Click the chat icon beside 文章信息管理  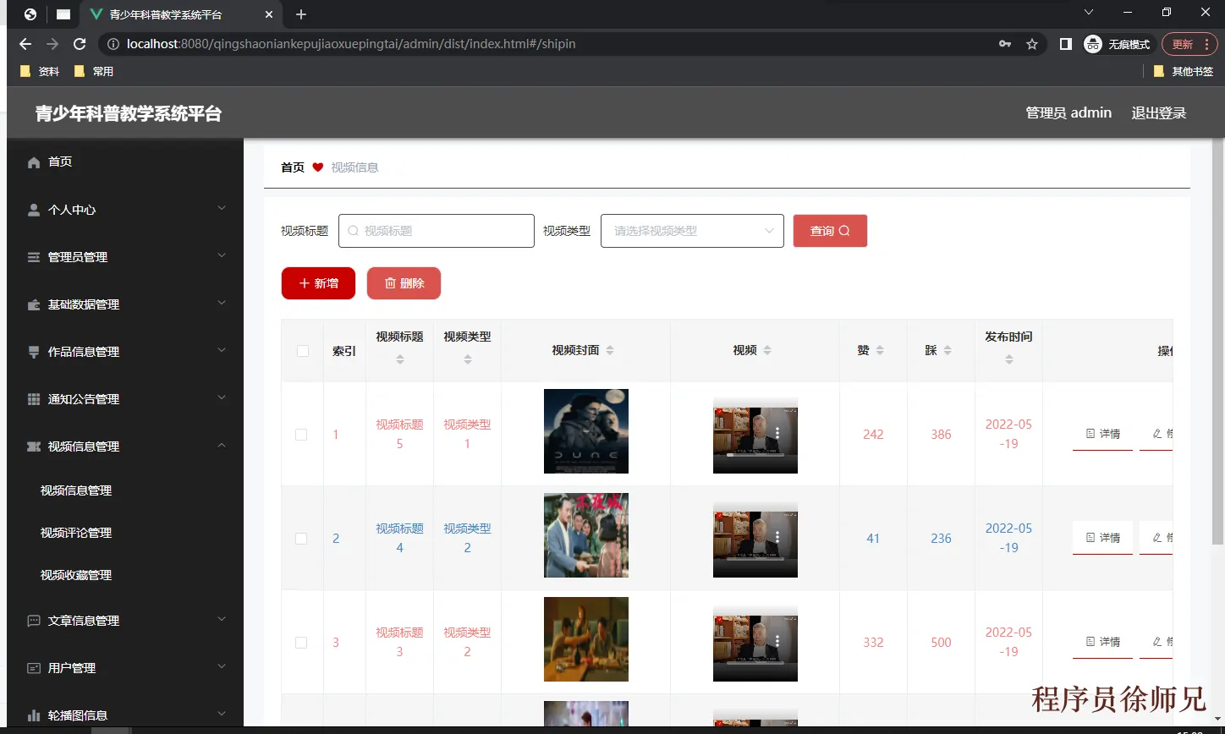pyautogui.click(x=34, y=621)
